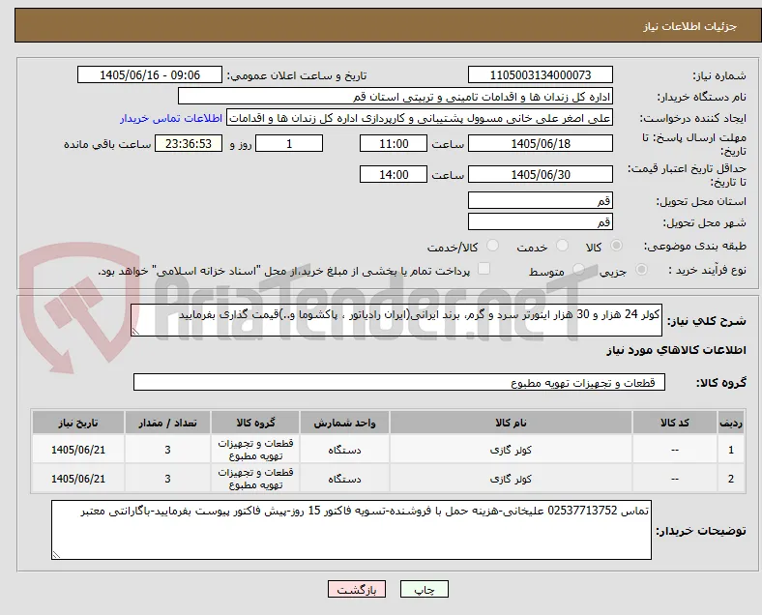Click دستگاه unit in row 2

click(344, 479)
